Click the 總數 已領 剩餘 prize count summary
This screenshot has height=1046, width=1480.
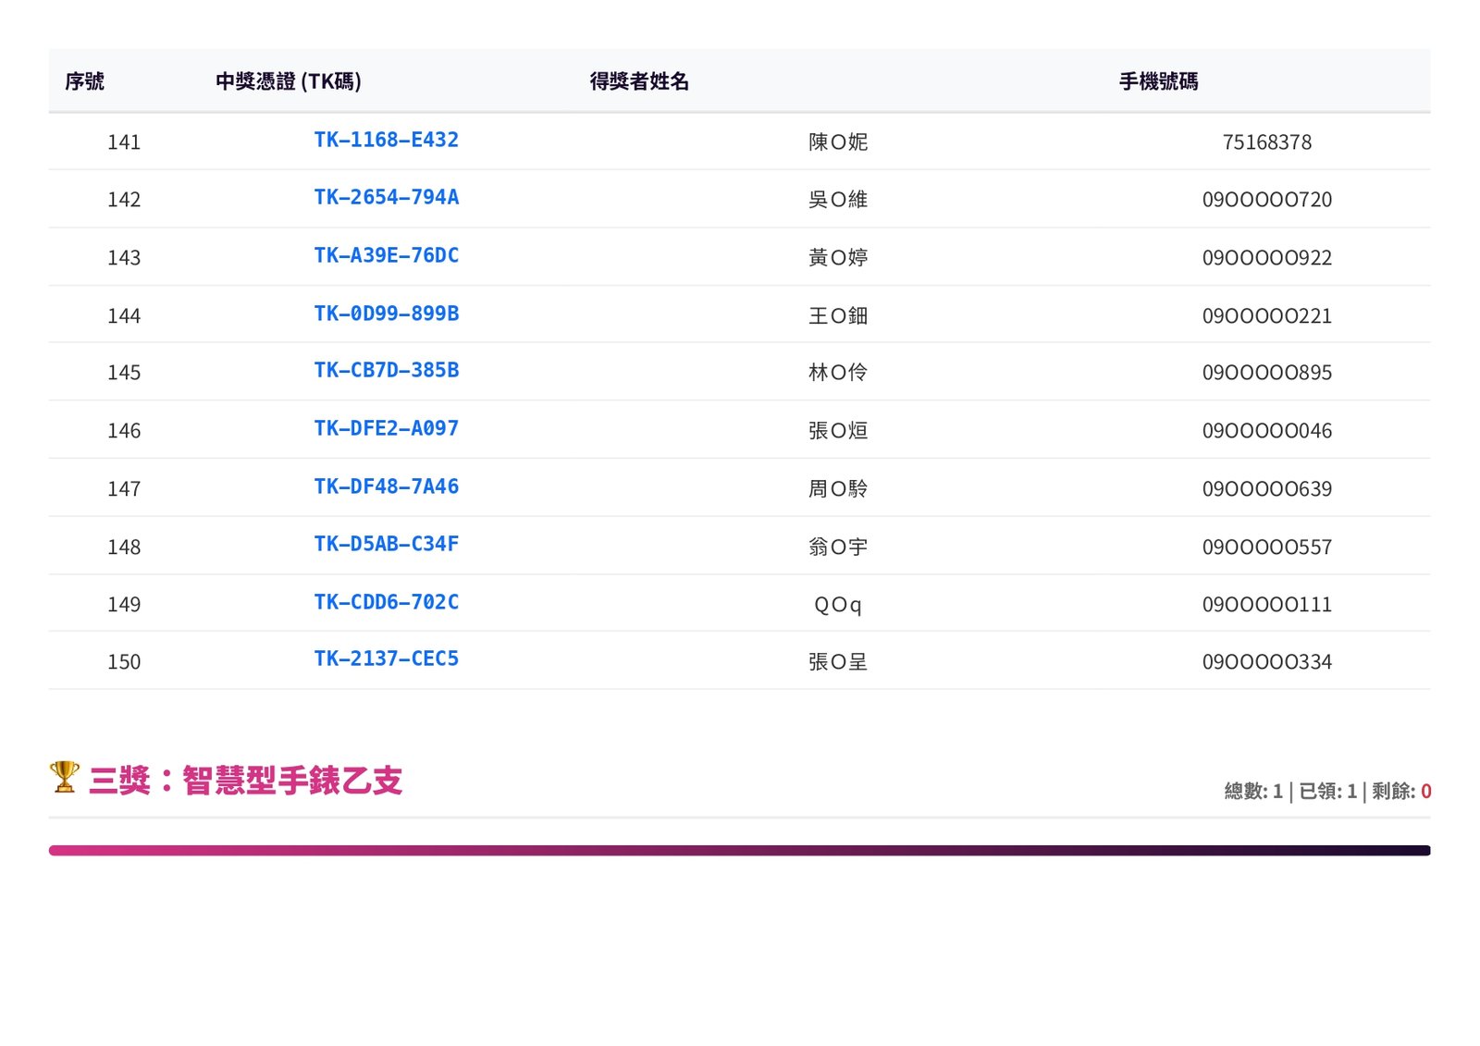pyautogui.click(x=1326, y=791)
